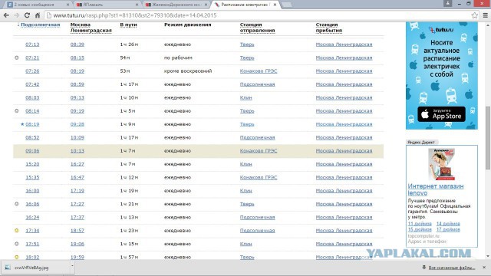
Task: Click the back navigation arrow
Action: (6, 15)
